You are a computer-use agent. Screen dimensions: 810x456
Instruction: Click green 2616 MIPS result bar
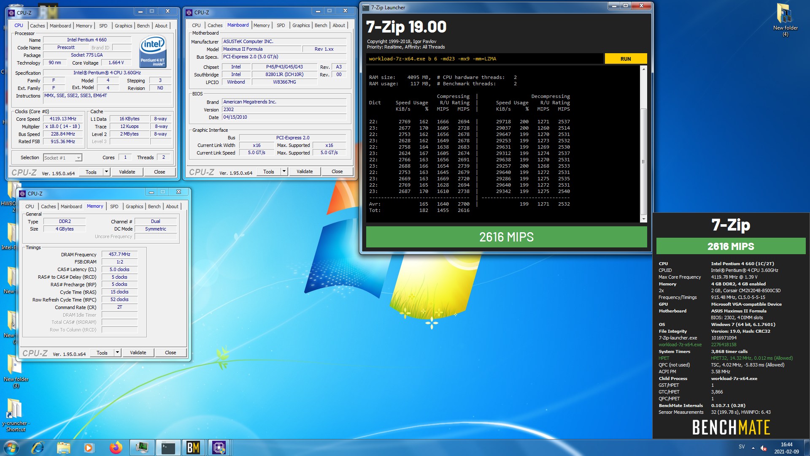point(506,237)
